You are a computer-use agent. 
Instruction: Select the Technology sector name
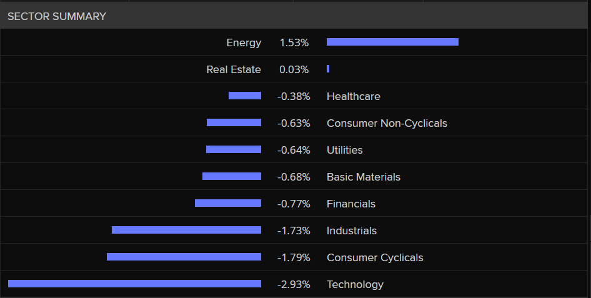click(355, 284)
